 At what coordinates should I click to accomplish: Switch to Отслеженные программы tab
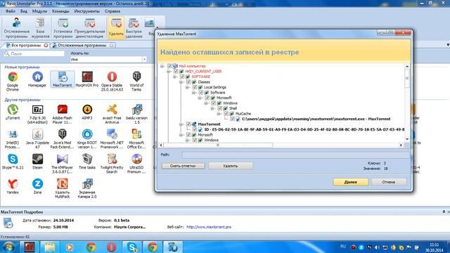point(82,45)
